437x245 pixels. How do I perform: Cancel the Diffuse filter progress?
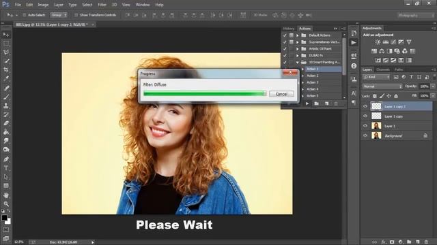click(281, 94)
